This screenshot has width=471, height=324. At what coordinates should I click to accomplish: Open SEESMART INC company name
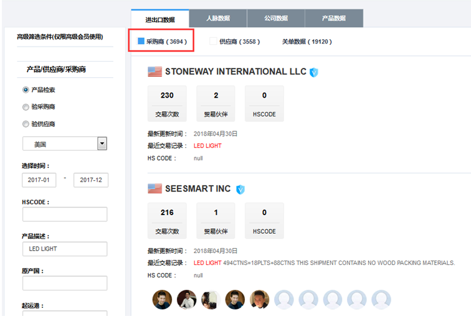198,188
